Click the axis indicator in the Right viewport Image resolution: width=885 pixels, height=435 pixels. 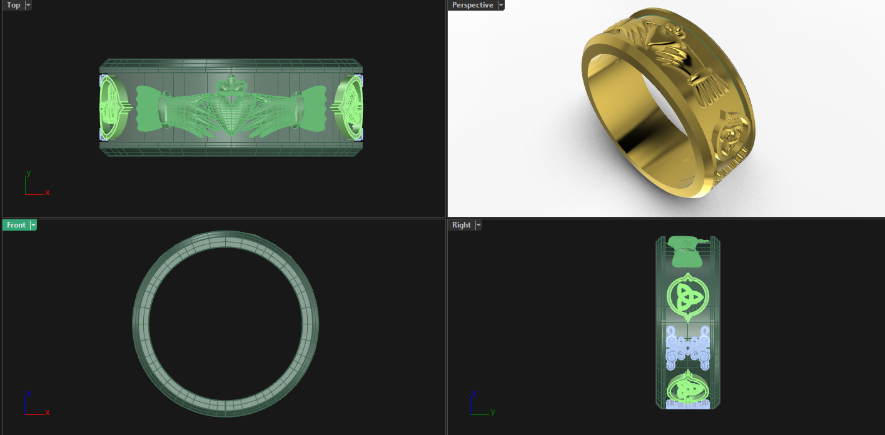click(482, 403)
